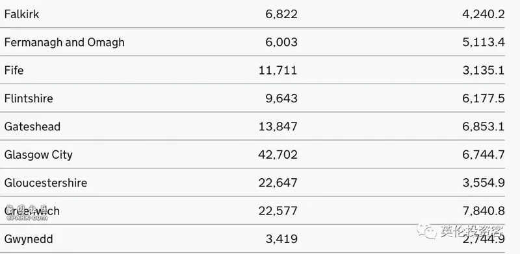Click the 3,554.9 Gloucestershire rate
520x254 pixels.
pyautogui.click(x=484, y=183)
